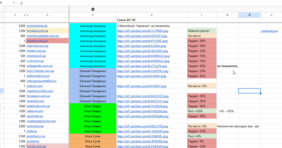282x148 pixels.
Task: Select the 'Рост +9%' status cell
Action: coord(202,136)
